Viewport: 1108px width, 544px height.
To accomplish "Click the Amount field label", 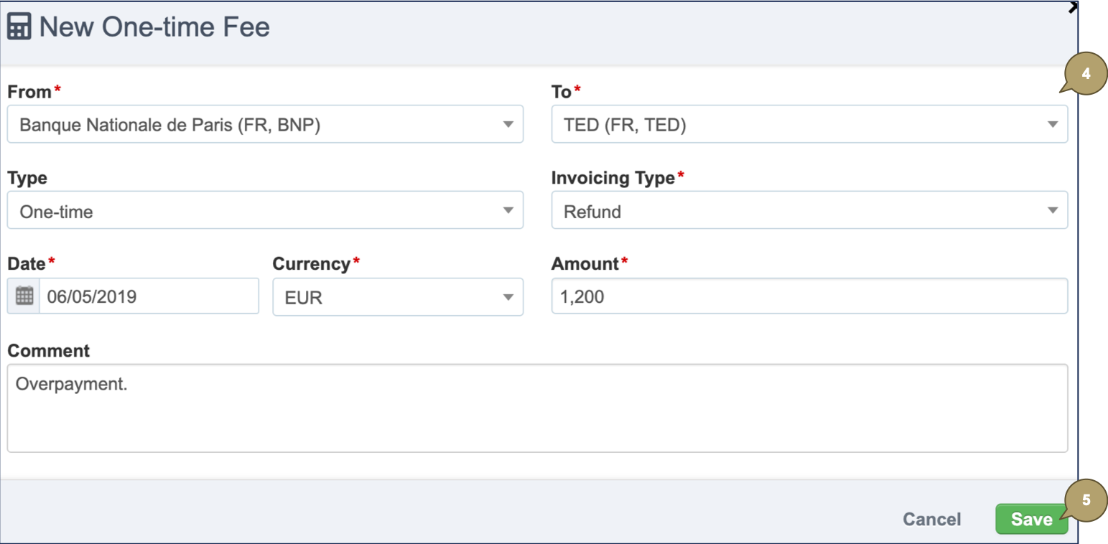I will point(585,264).
